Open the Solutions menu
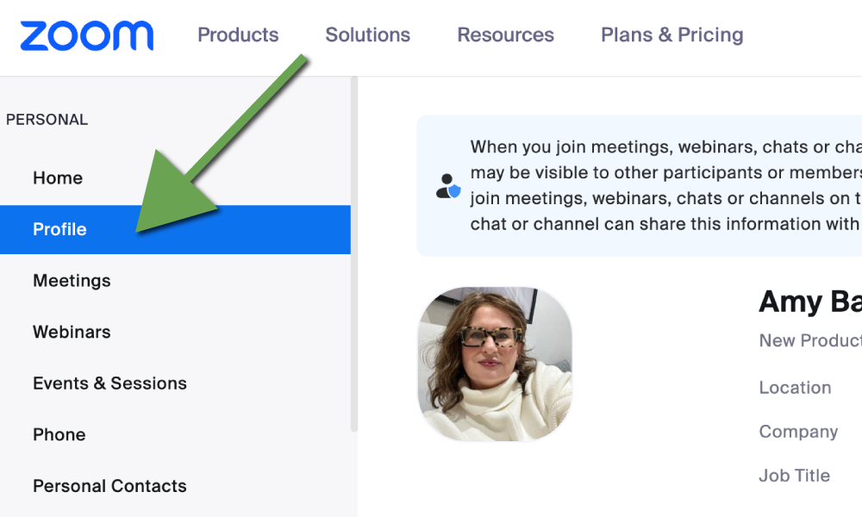862x517 pixels. (x=368, y=34)
